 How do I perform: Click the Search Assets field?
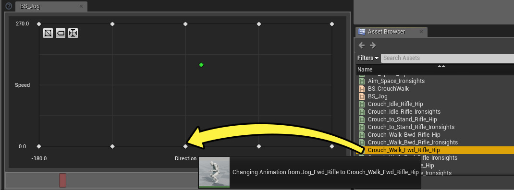447,58
